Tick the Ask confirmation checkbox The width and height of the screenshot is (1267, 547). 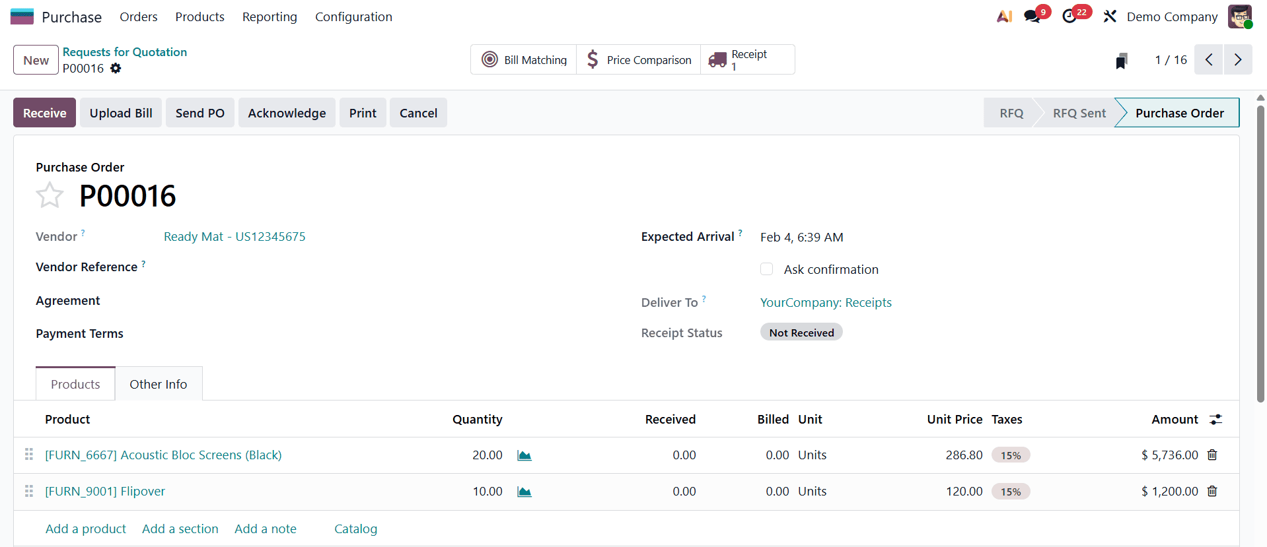(766, 269)
